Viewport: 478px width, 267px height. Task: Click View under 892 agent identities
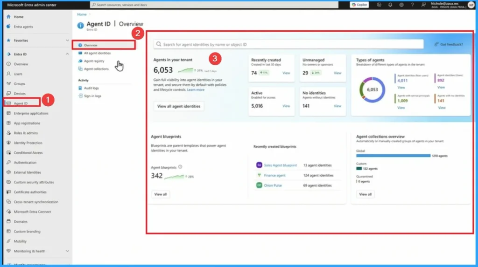(x=441, y=88)
